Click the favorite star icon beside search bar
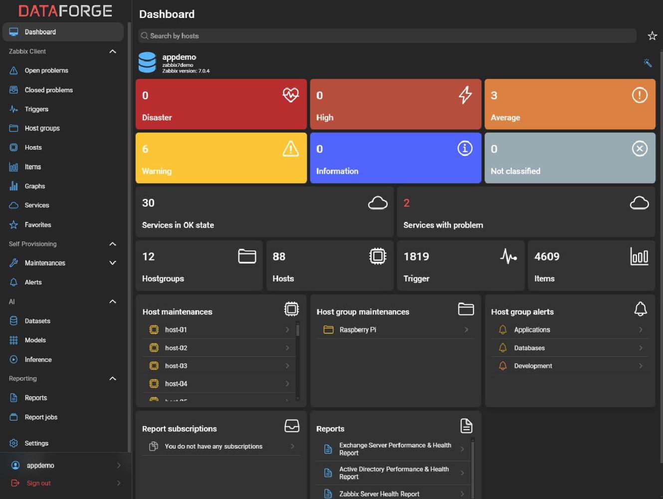663x499 pixels. point(652,36)
